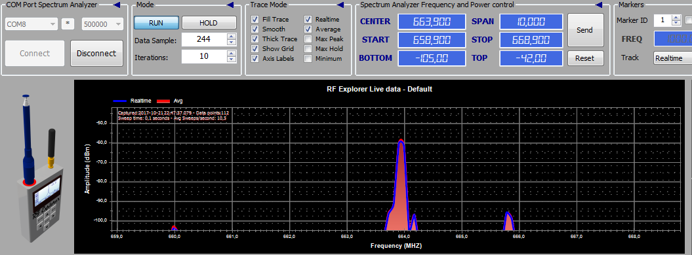Open the Track Realtime dropdown
Screen dimensions: 692x255
coord(672,58)
